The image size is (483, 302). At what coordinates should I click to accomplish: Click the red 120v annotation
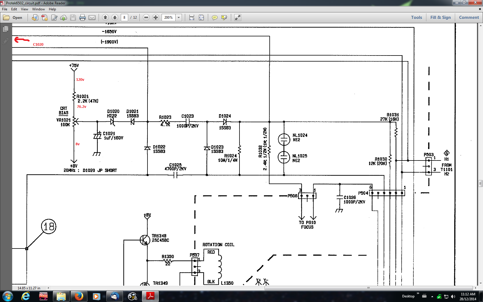pyautogui.click(x=80, y=80)
